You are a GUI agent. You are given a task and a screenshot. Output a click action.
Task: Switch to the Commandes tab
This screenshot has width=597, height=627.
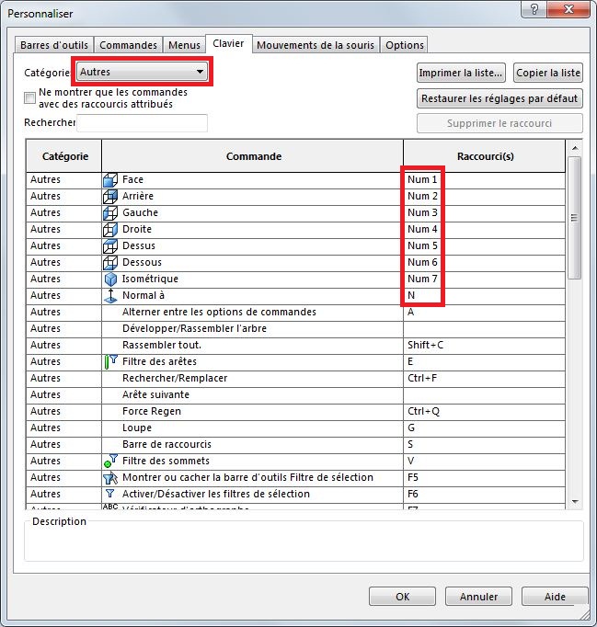[128, 45]
